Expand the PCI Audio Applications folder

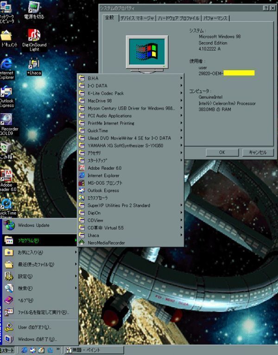click(x=131, y=116)
